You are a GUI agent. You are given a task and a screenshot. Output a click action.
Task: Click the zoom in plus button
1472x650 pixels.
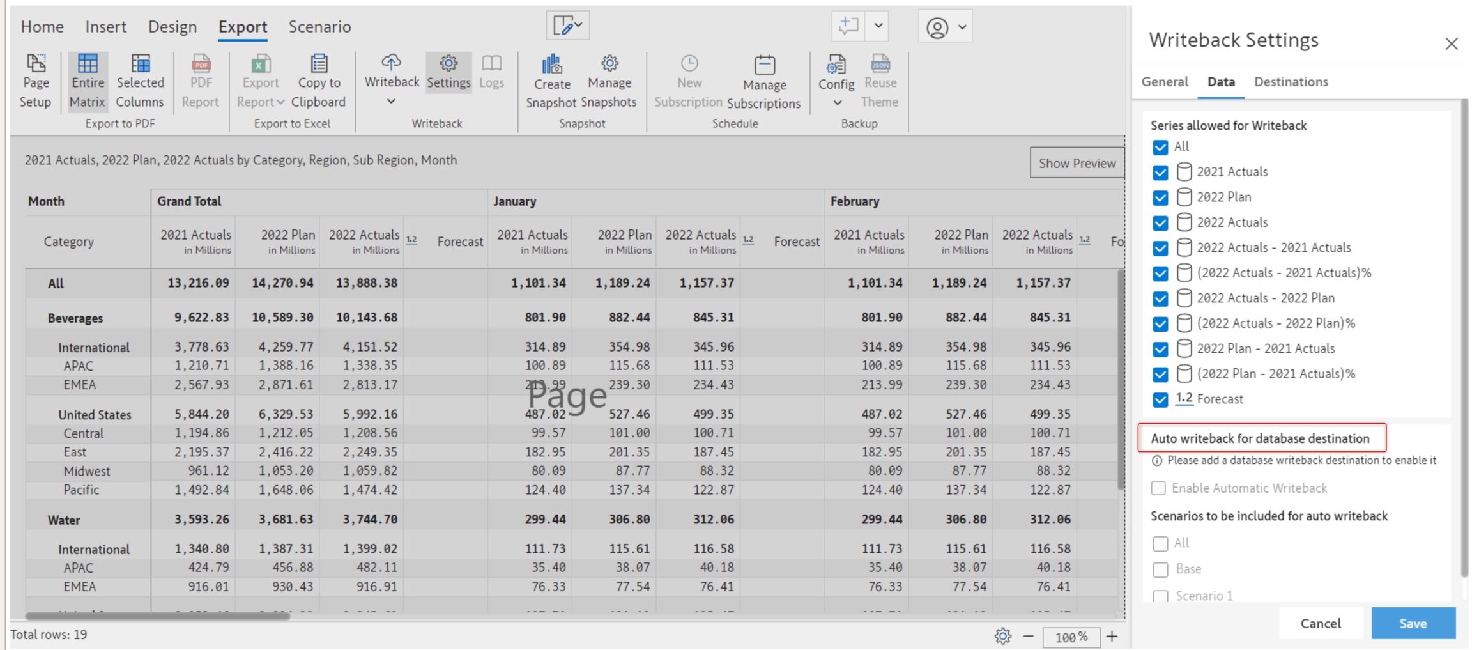1112,637
